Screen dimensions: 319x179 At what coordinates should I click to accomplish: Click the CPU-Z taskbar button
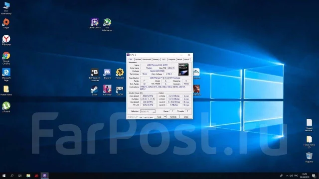tap(44, 176)
